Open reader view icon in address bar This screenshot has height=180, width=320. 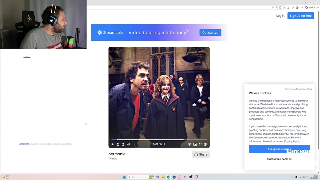click(280, 7)
